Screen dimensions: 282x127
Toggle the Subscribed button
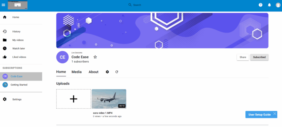pos(259,57)
